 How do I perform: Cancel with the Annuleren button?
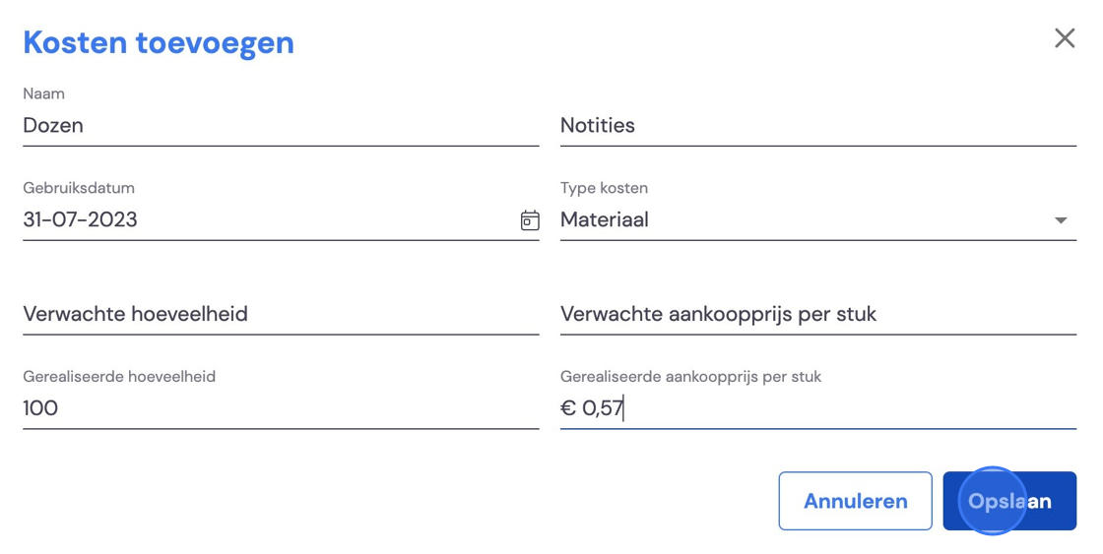[856, 501]
